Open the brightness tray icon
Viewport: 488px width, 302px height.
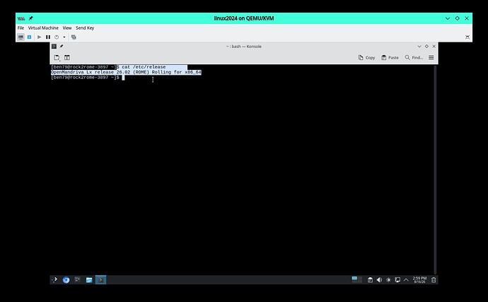[388, 280]
